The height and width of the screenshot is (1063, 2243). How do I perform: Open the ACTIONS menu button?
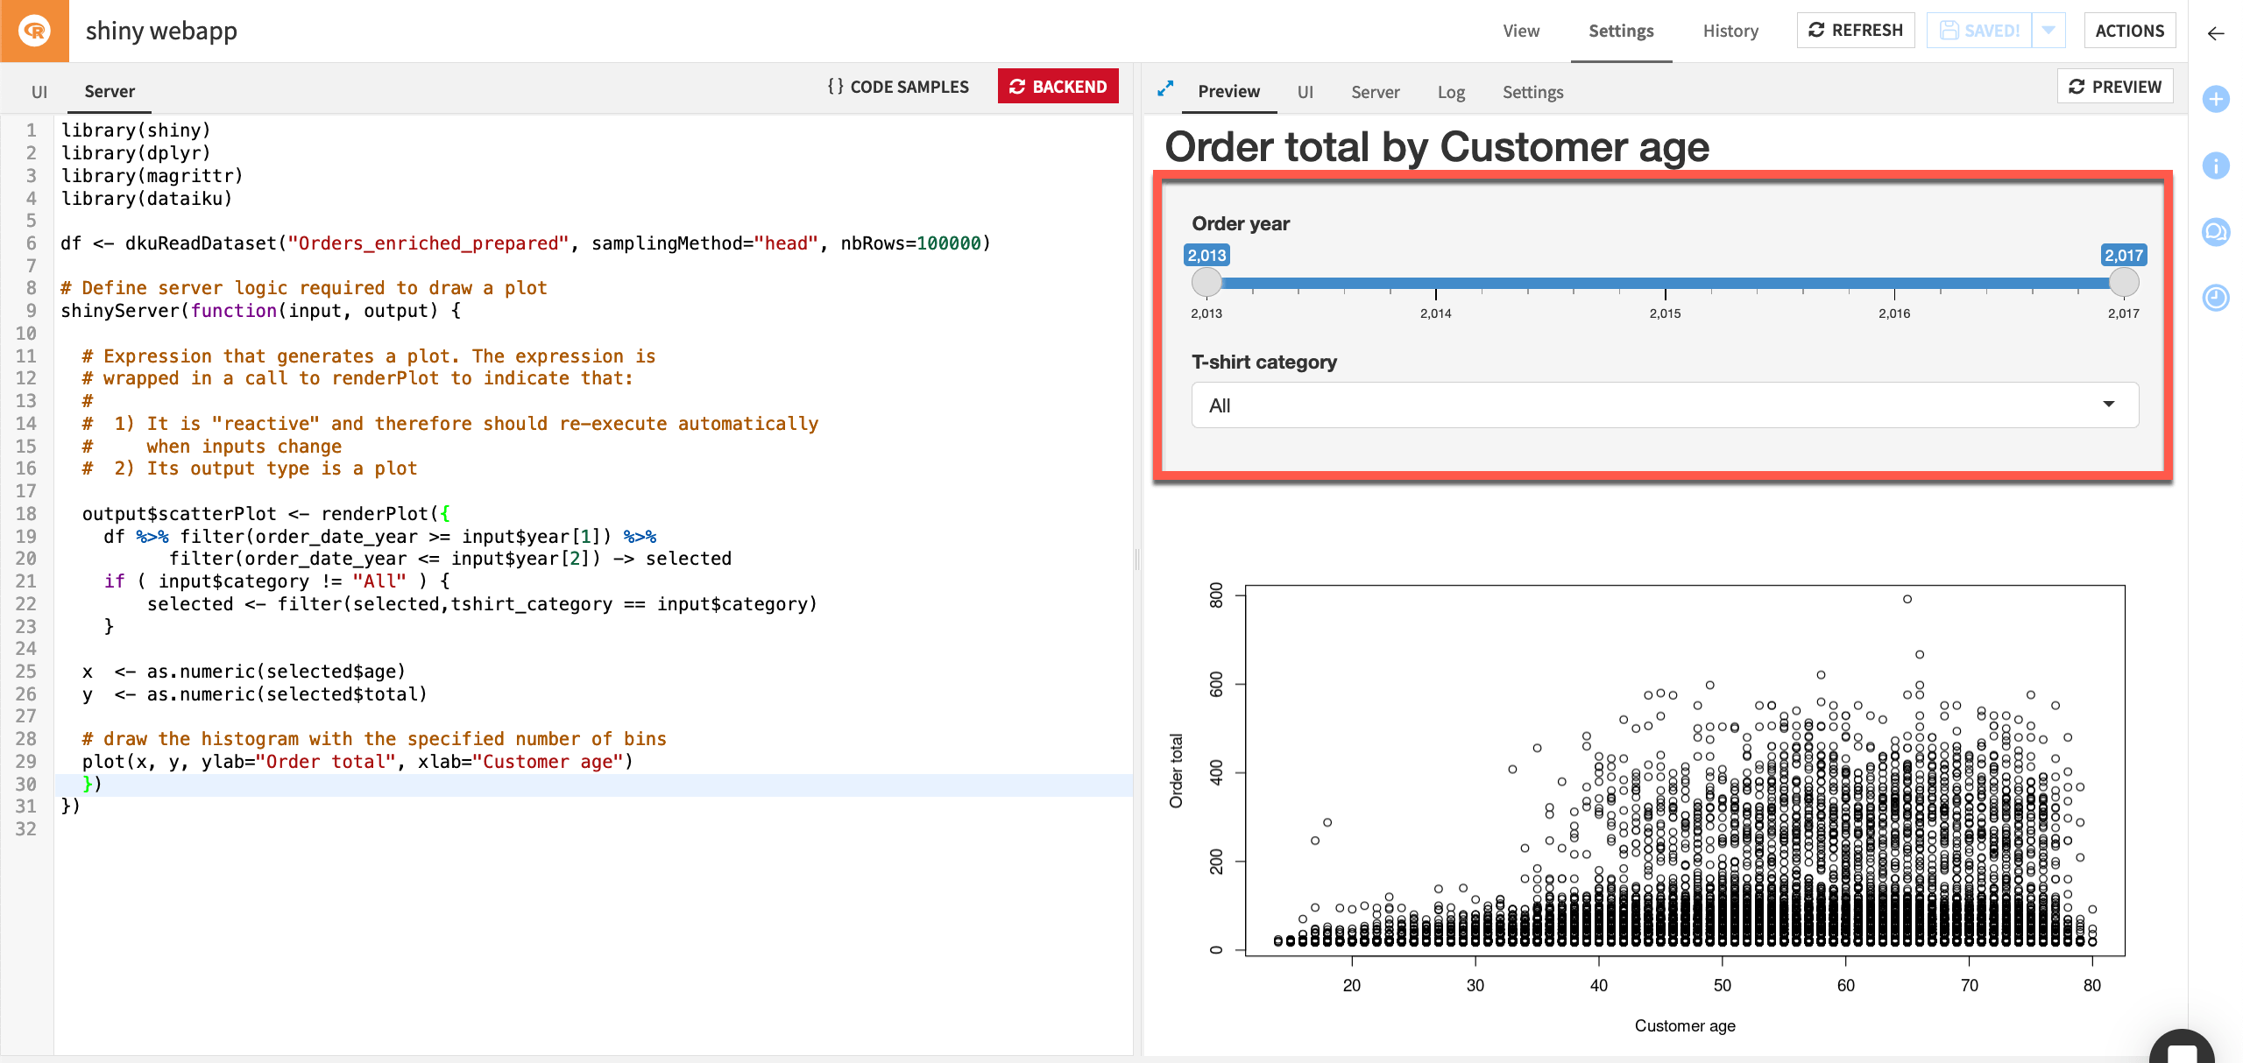pos(2129,31)
